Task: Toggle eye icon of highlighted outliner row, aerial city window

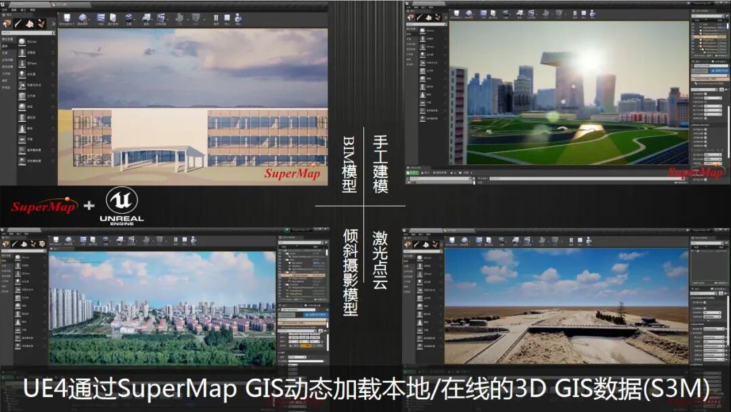Action: 280,275
